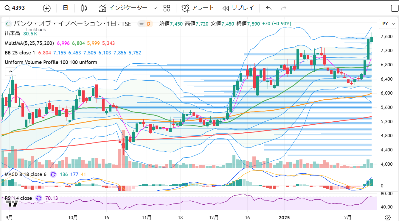Select the 出来高 volume indicator legend
Screen dimensions: 399x221
pyautogui.click(x=12, y=34)
